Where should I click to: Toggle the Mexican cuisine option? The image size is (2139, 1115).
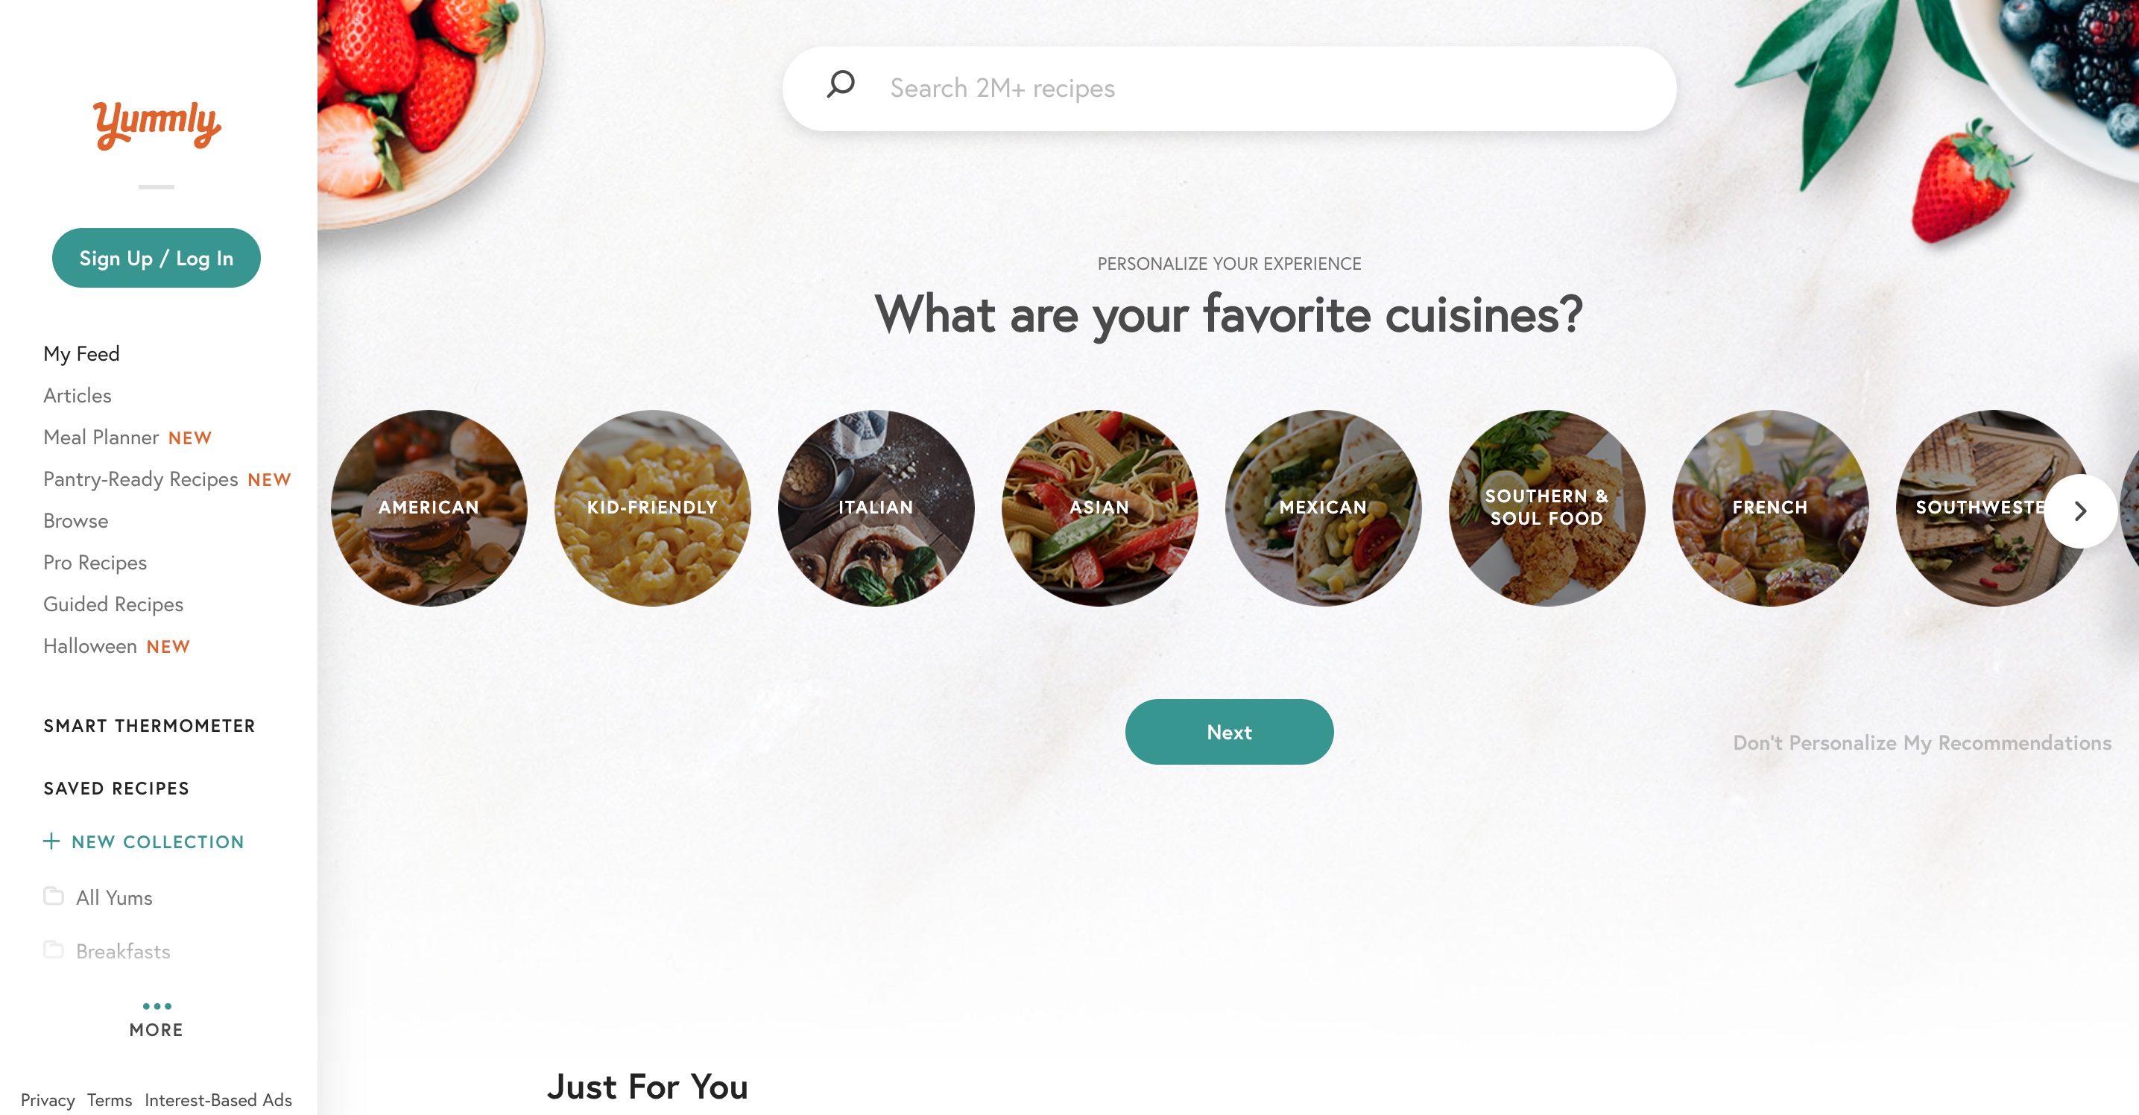click(x=1323, y=508)
